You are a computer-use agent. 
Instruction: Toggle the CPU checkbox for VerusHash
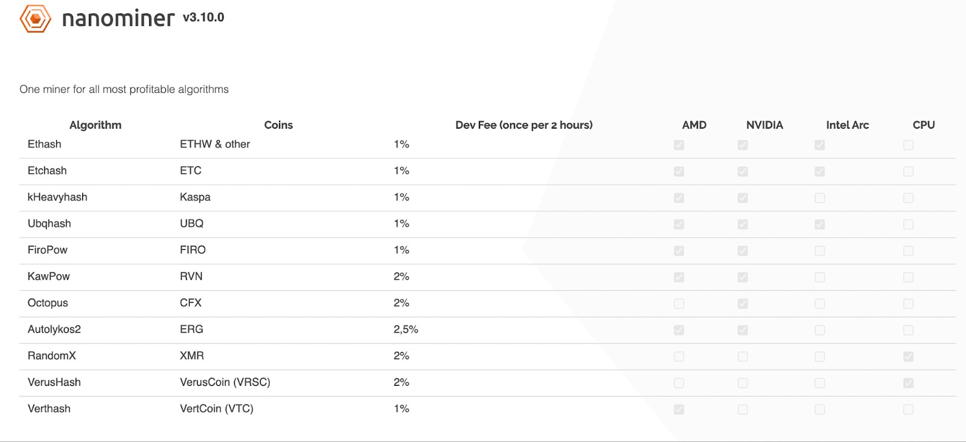(908, 383)
